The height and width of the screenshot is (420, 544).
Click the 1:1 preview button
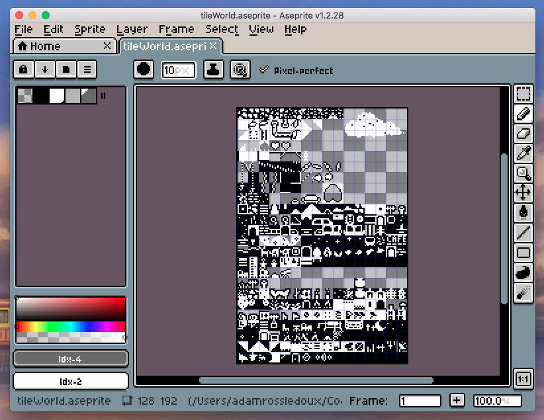point(523,379)
